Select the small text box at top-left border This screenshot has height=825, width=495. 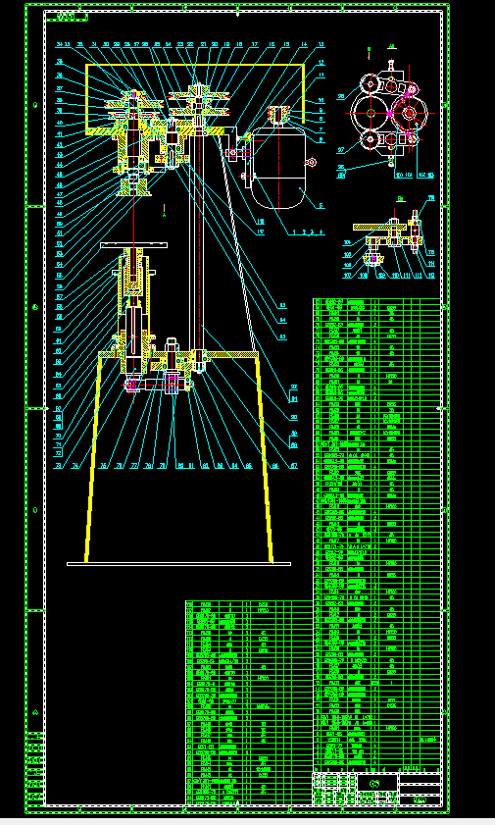tap(67, 17)
